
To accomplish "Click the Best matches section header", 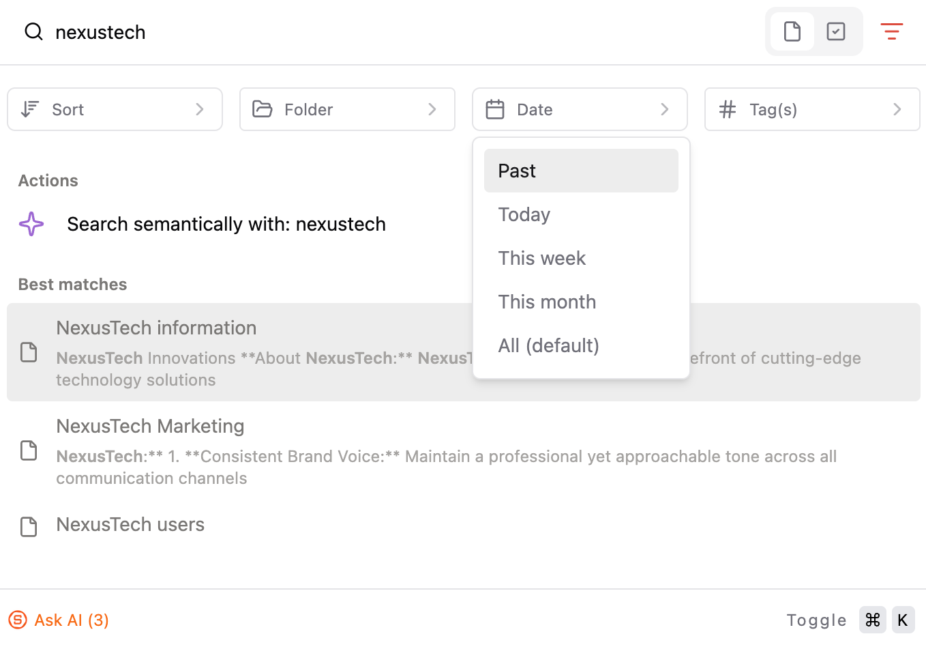I will click(x=73, y=285).
